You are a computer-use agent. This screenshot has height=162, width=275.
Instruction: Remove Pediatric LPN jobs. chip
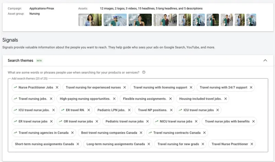point(129,110)
